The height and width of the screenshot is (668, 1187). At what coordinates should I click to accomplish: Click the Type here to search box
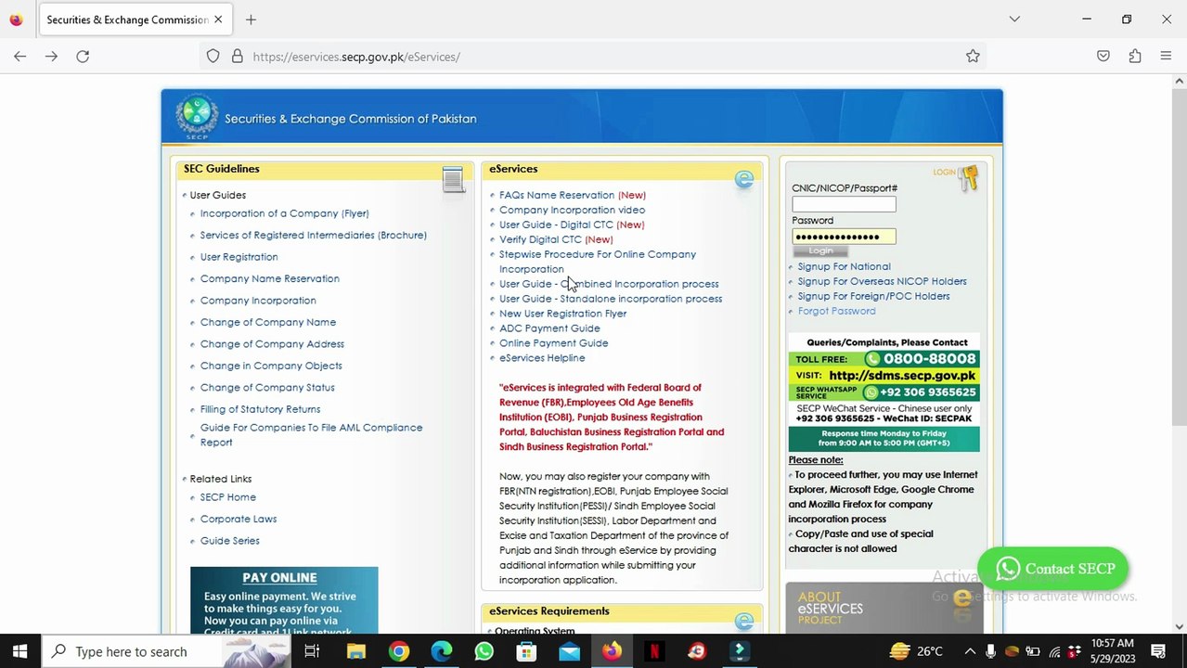click(x=166, y=651)
